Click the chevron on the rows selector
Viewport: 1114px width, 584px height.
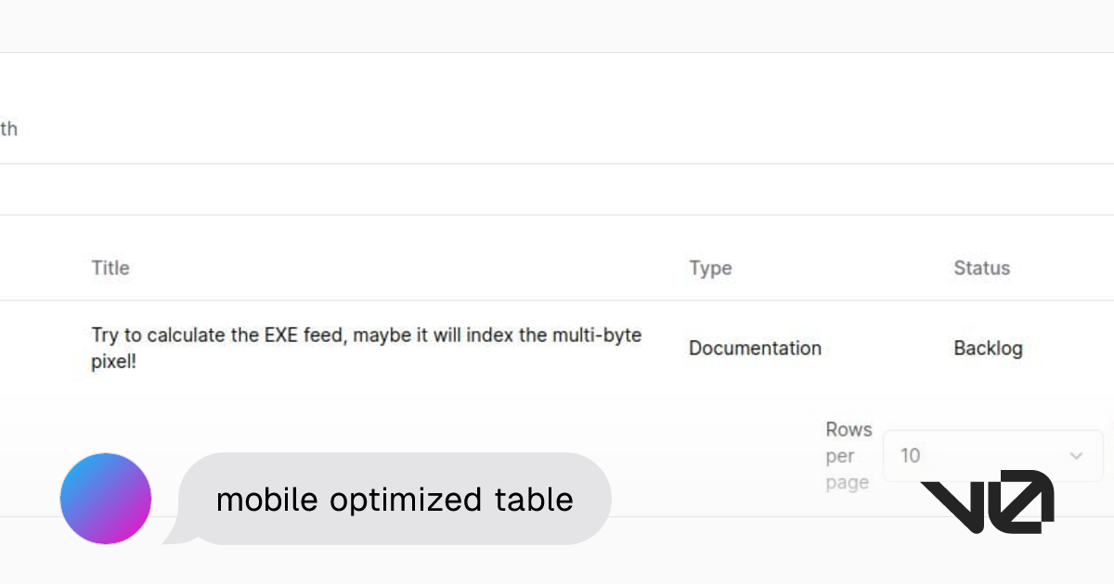pos(1076,455)
